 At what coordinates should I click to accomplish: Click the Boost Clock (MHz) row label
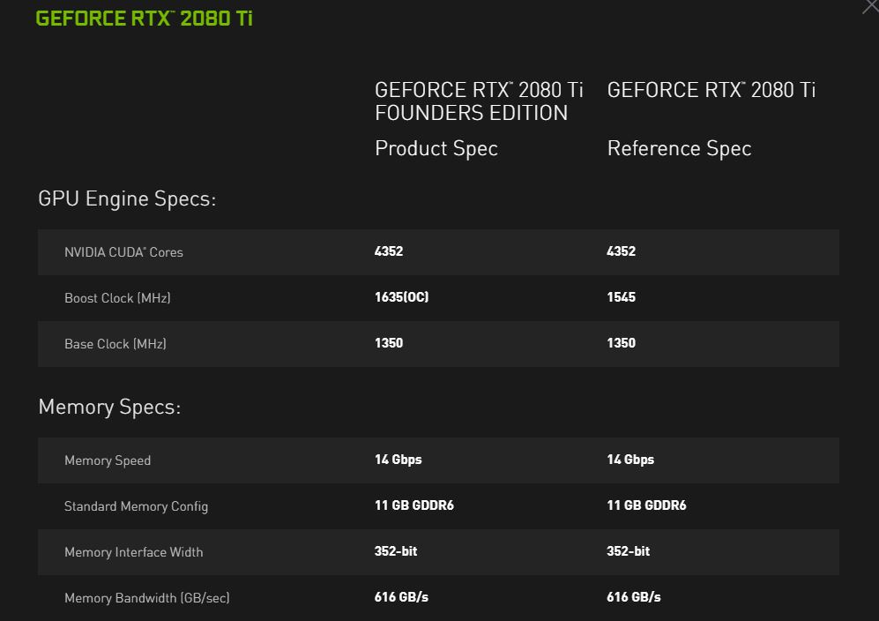tap(117, 298)
